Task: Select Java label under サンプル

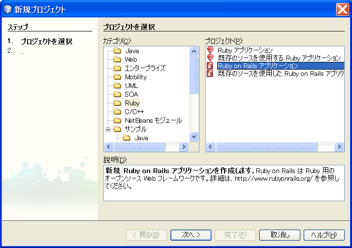Action: (x=141, y=138)
